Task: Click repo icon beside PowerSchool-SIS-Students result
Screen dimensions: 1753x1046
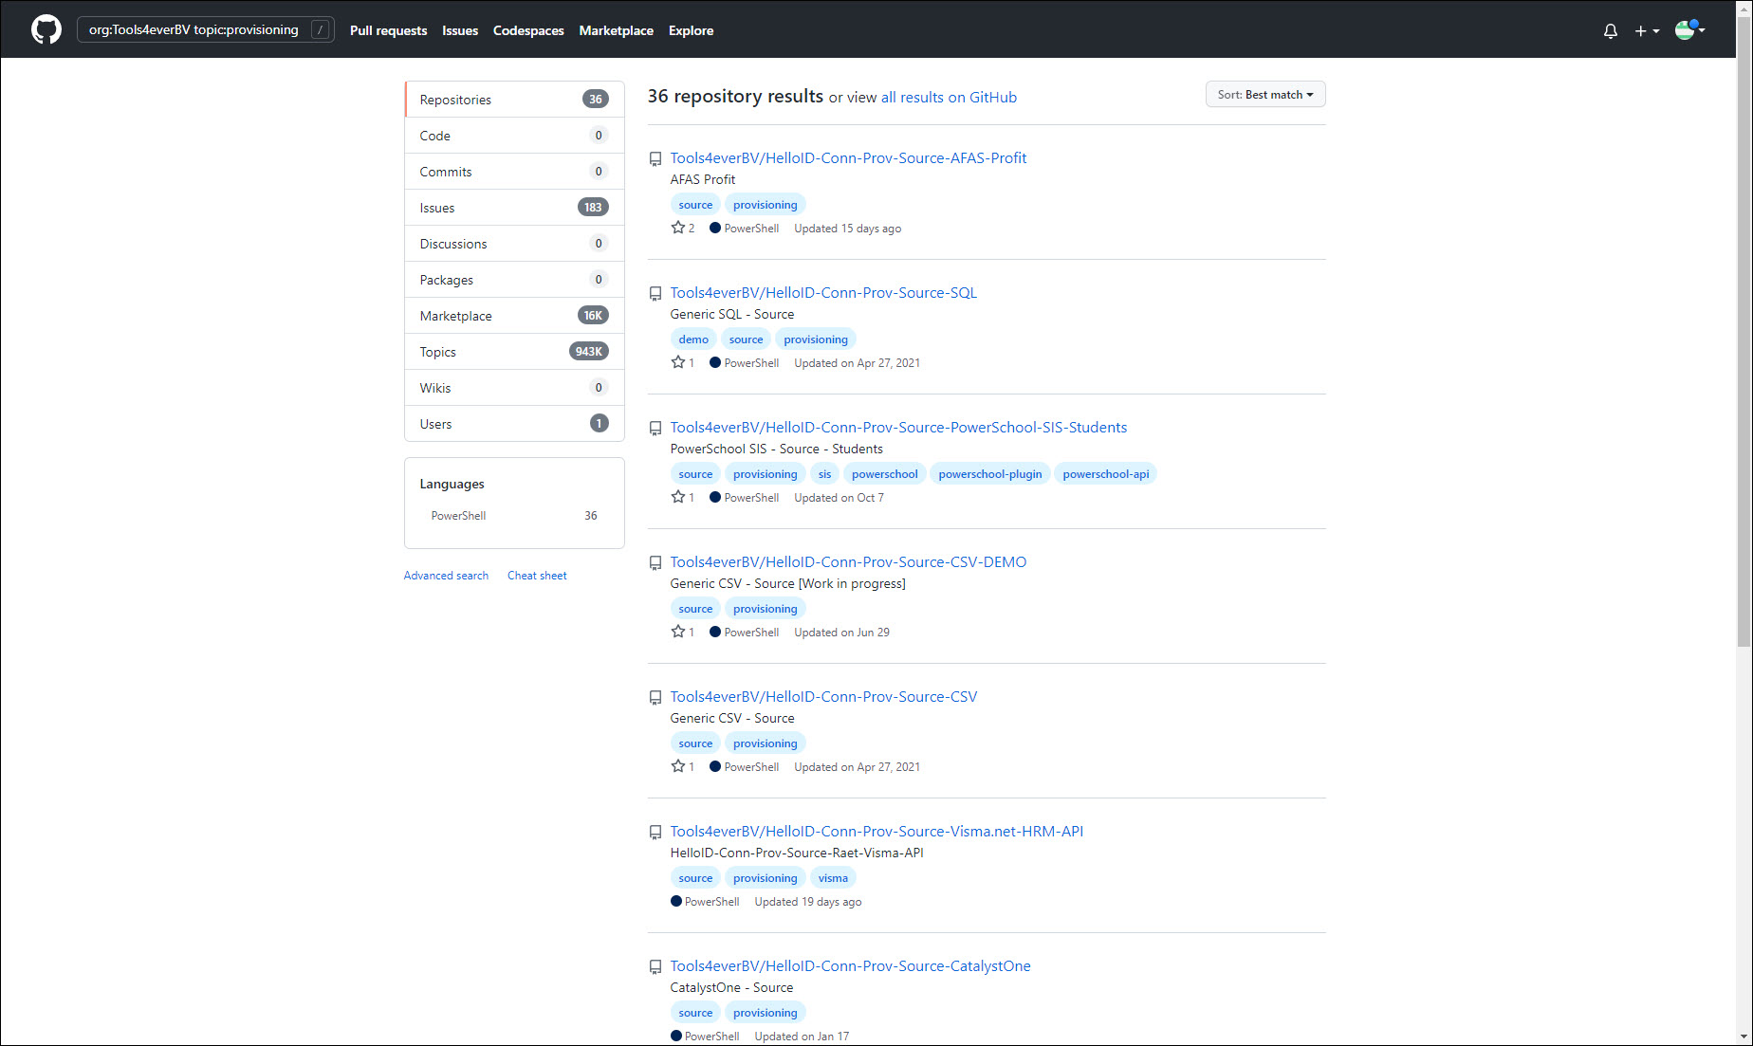Action: point(655,429)
